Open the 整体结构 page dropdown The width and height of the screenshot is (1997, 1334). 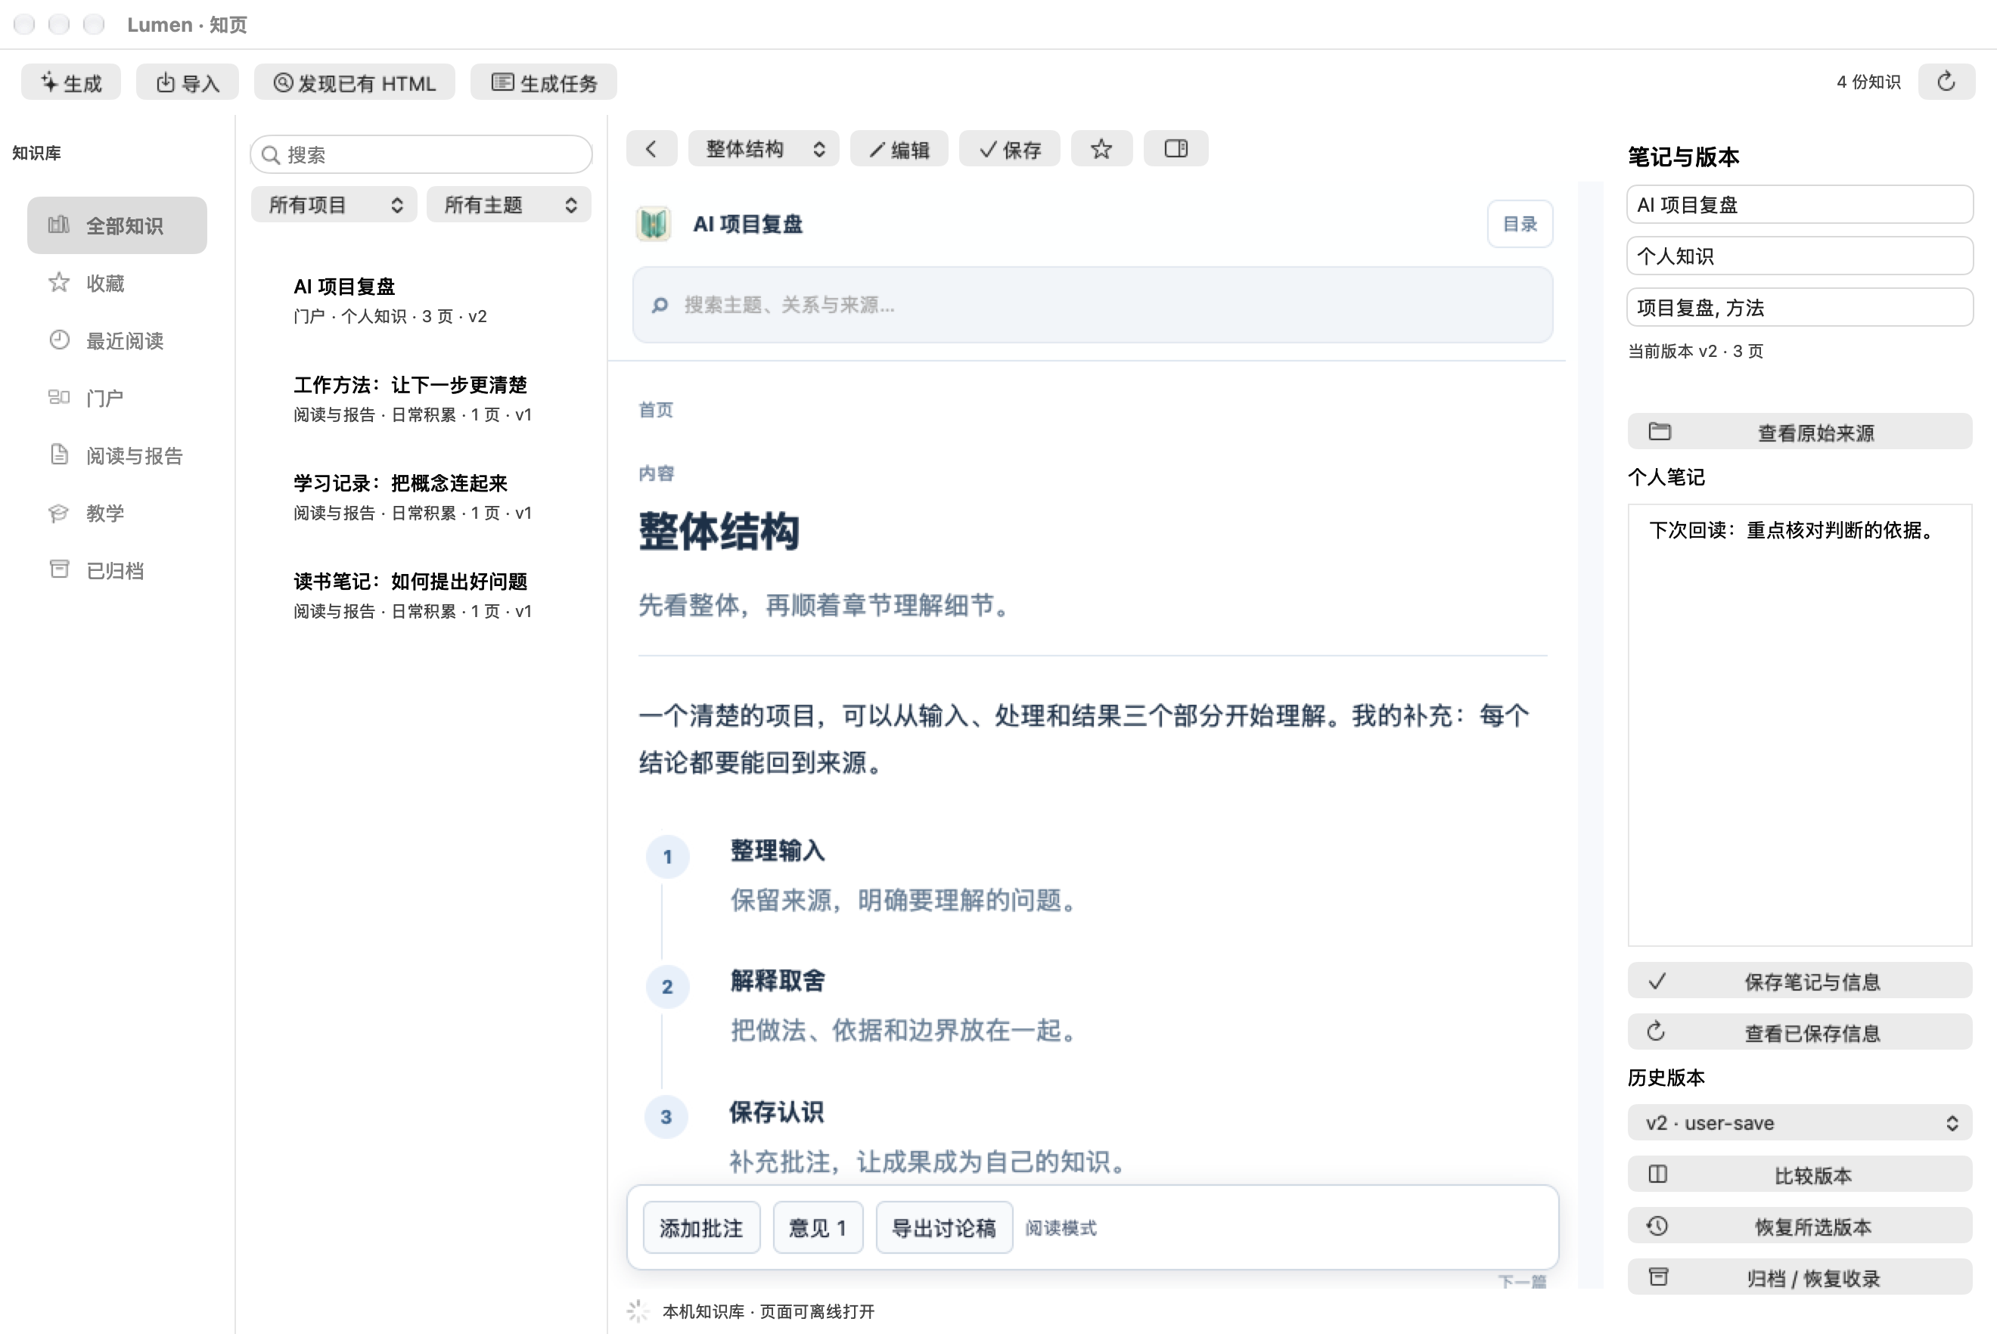pos(763,149)
